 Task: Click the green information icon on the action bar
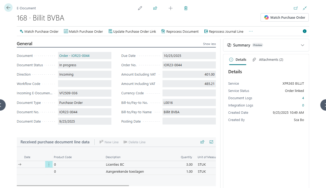tap(304, 31)
